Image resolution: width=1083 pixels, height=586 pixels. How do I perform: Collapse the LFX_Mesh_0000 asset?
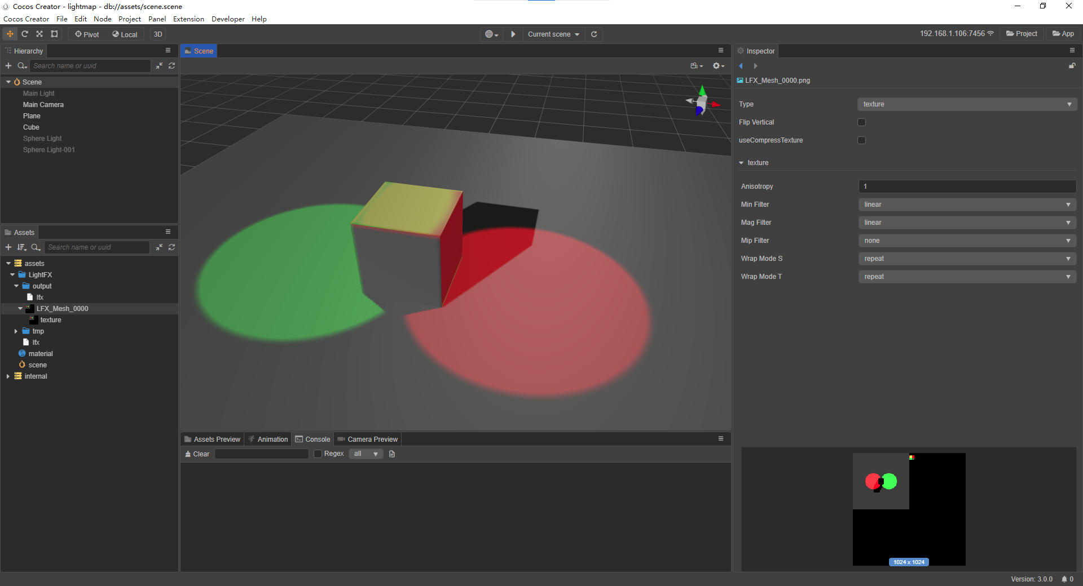tap(20, 309)
